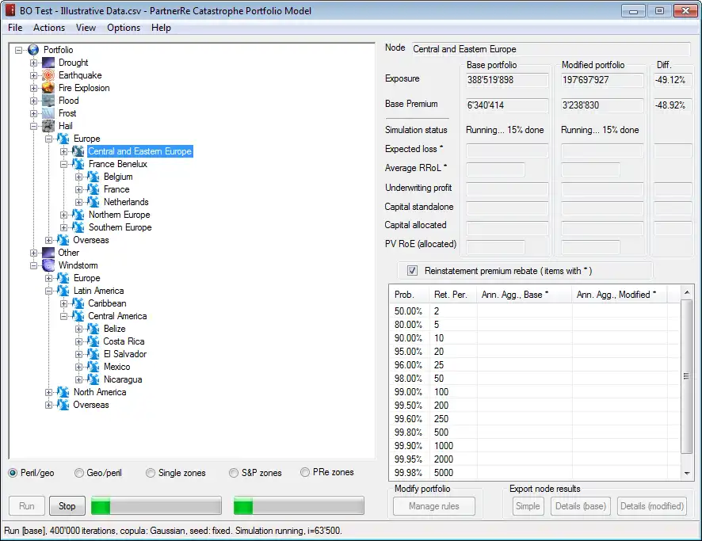Click the map icon beside France Benelux
The height and width of the screenshot is (541, 702).
pos(78,164)
